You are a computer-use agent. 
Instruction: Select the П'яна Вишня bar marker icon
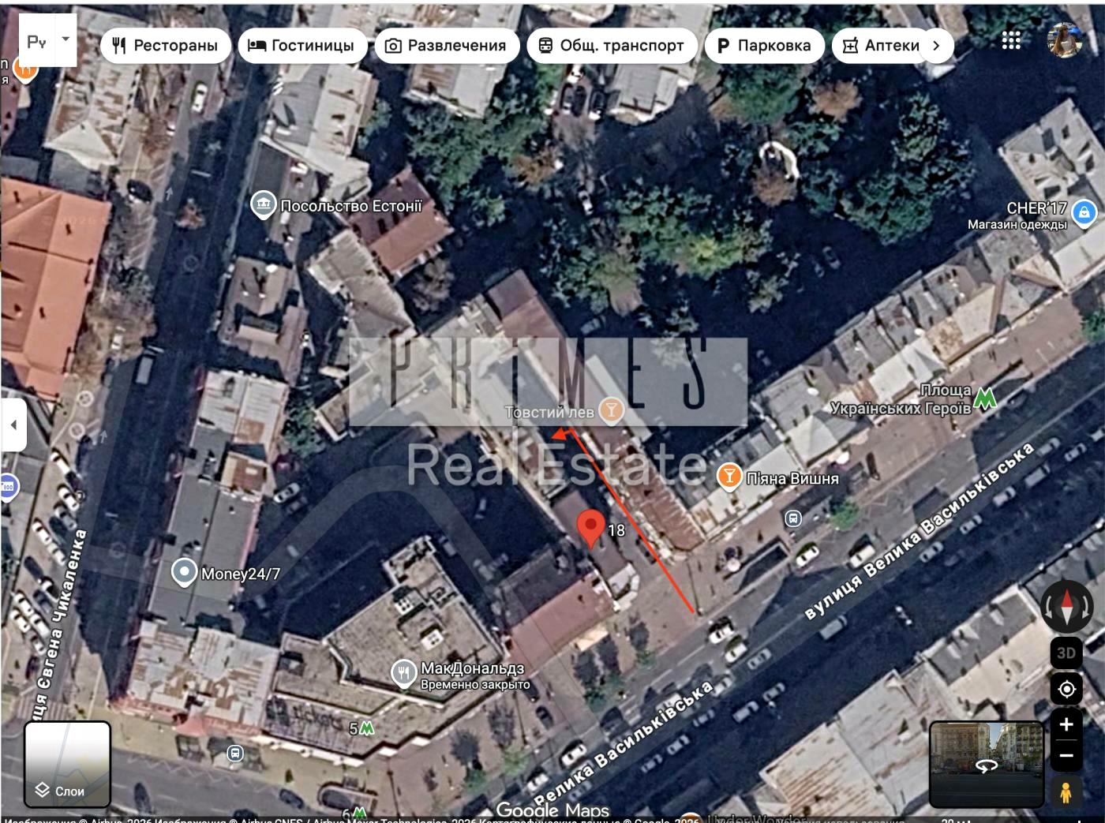[x=729, y=476]
